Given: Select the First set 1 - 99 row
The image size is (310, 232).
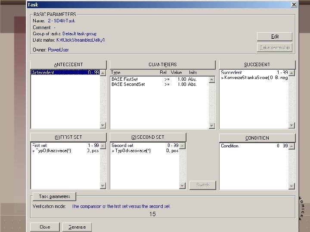Looking at the screenshot, I should point(65,145).
